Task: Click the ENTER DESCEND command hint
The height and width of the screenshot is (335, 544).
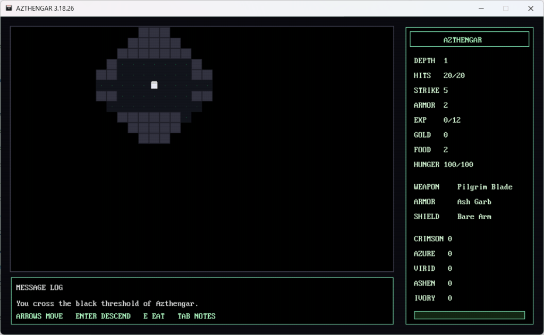Action: pyautogui.click(x=103, y=316)
